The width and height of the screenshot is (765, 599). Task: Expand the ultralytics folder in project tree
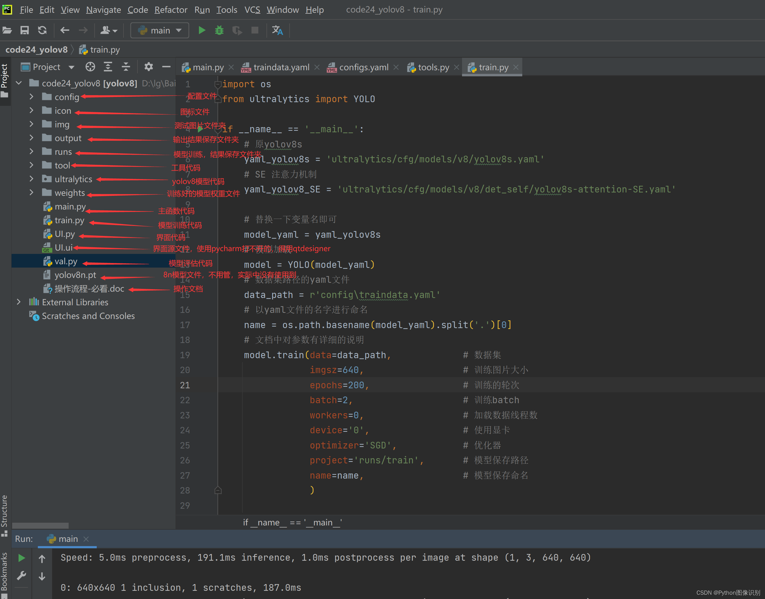[32, 179]
